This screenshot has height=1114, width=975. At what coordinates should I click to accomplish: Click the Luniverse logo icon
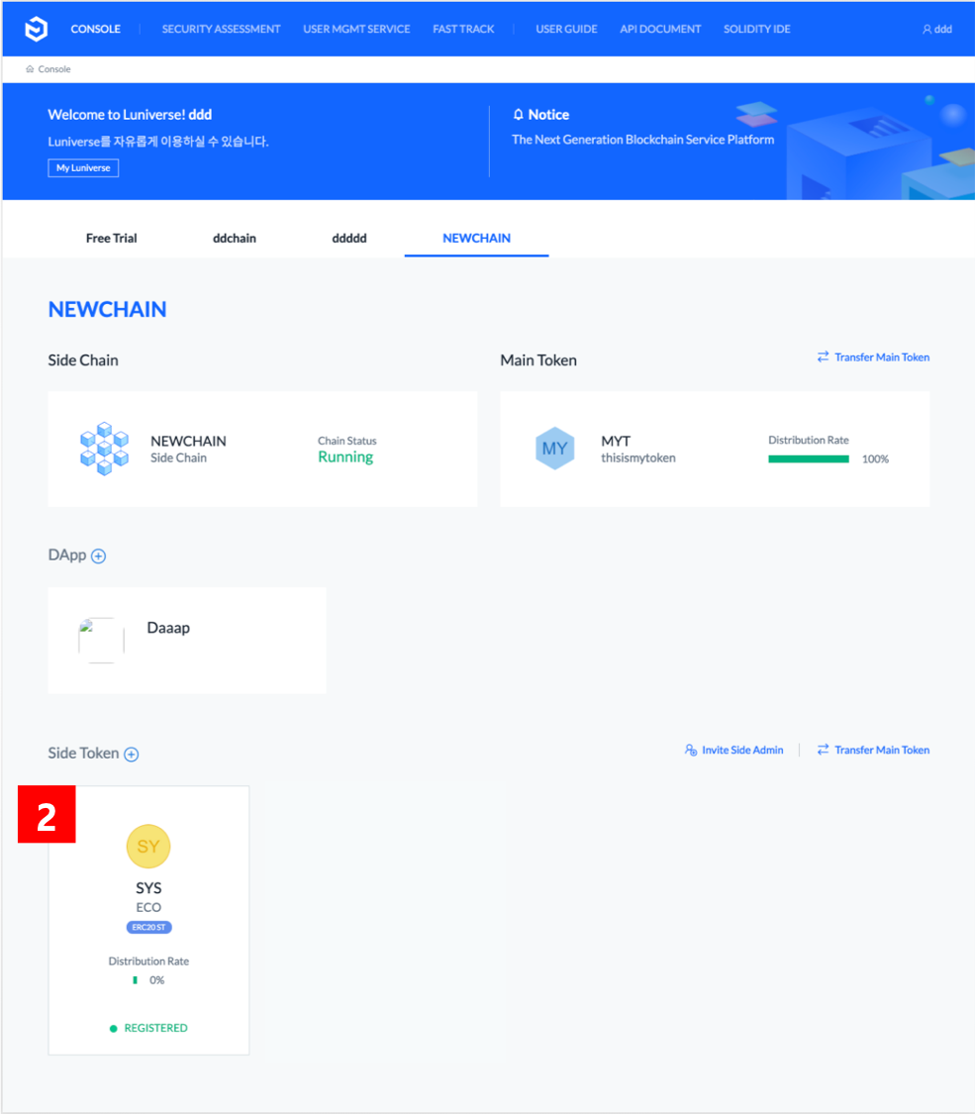[x=37, y=29]
